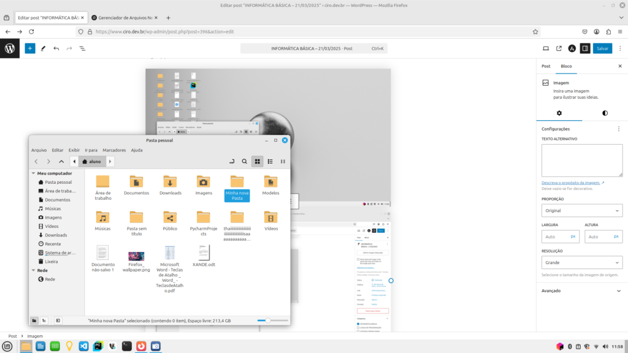The width and height of the screenshot is (628, 353).
Task: Open the editor preview device icon
Action: pos(545,48)
